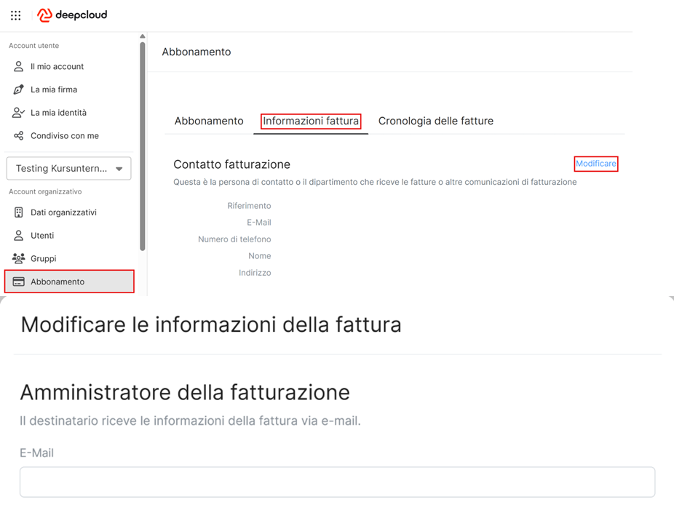
Task: Click the deepcloud logo icon
Action: point(44,15)
